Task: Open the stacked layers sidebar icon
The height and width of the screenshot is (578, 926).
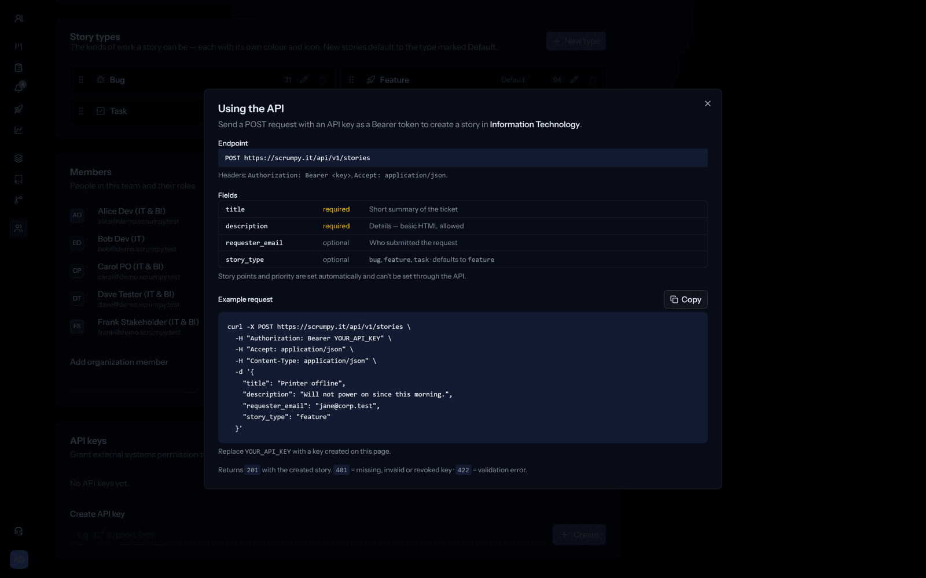Action: click(x=19, y=158)
